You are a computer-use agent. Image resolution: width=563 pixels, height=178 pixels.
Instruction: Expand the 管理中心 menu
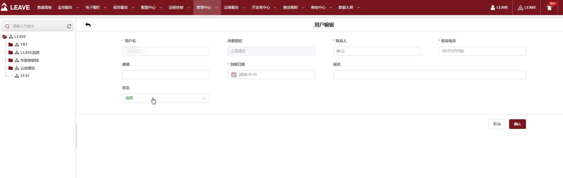pyautogui.click(x=207, y=8)
